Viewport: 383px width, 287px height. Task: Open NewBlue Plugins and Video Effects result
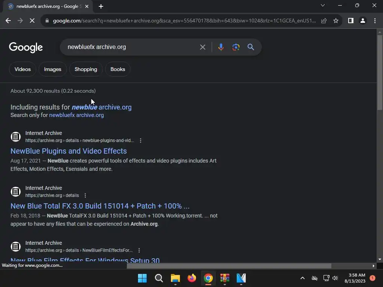(x=69, y=151)
